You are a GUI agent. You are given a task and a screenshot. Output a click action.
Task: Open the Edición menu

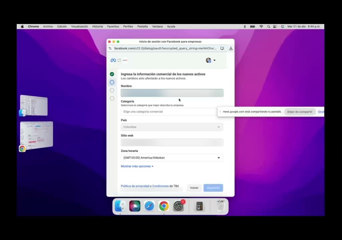[62, 26]
